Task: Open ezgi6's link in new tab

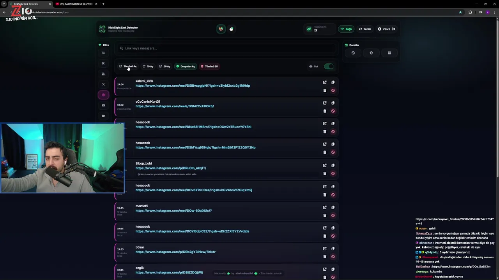Action: click(x=325, y=269)
